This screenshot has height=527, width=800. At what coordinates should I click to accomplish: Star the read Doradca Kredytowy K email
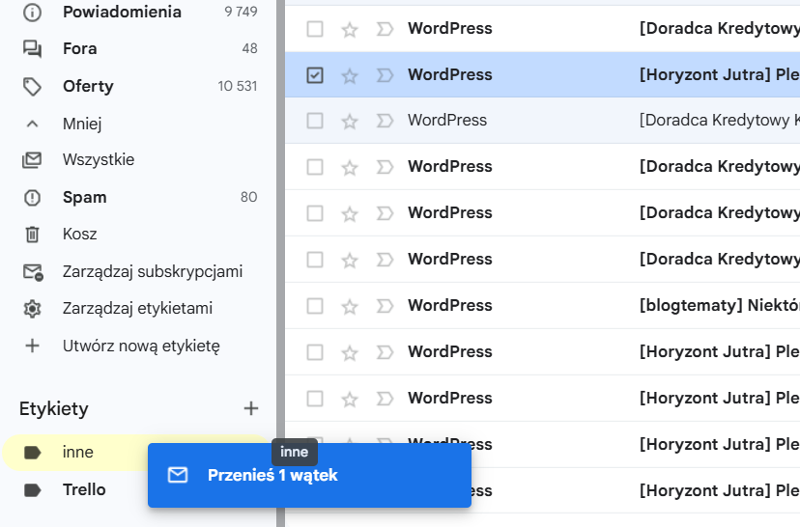tap(350, 122)
